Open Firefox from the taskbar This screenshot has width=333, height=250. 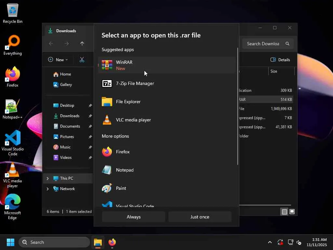click(112, 242)
